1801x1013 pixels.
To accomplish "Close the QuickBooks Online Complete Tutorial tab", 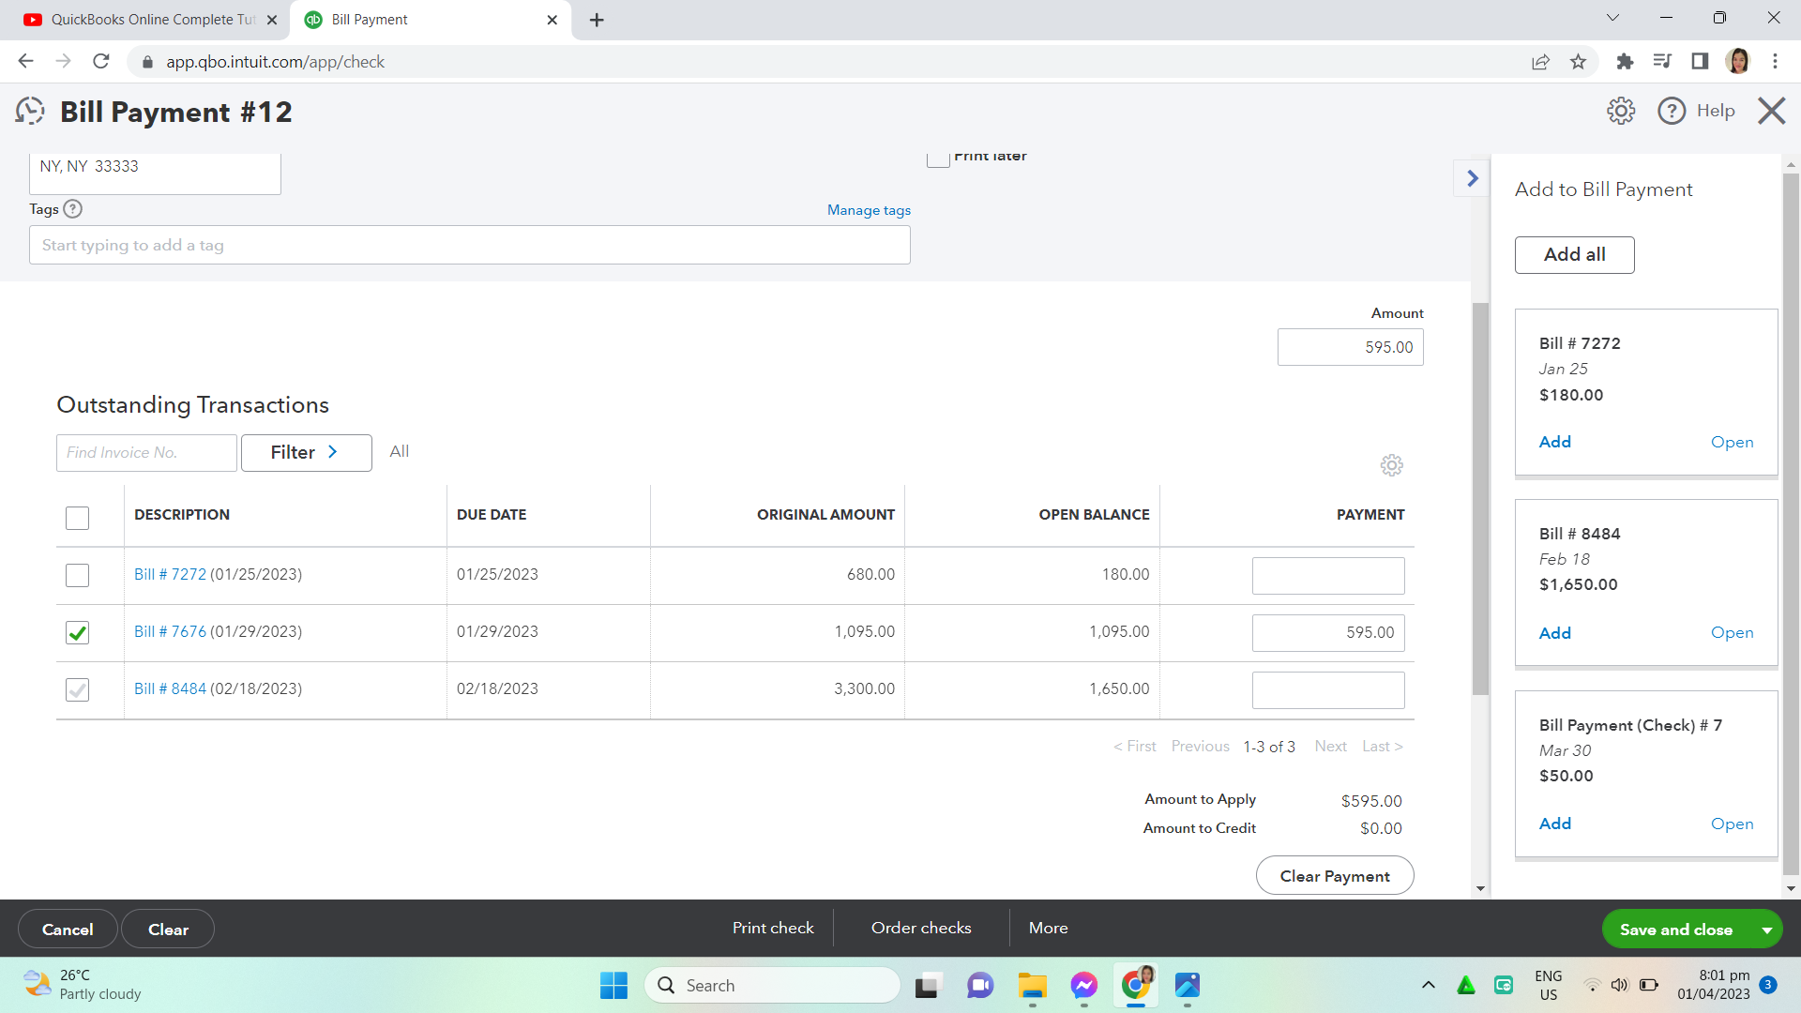I will (x=272, y=20).
